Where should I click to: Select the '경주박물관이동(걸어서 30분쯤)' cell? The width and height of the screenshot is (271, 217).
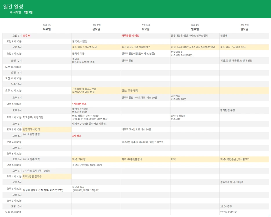[x=146, y=54]
